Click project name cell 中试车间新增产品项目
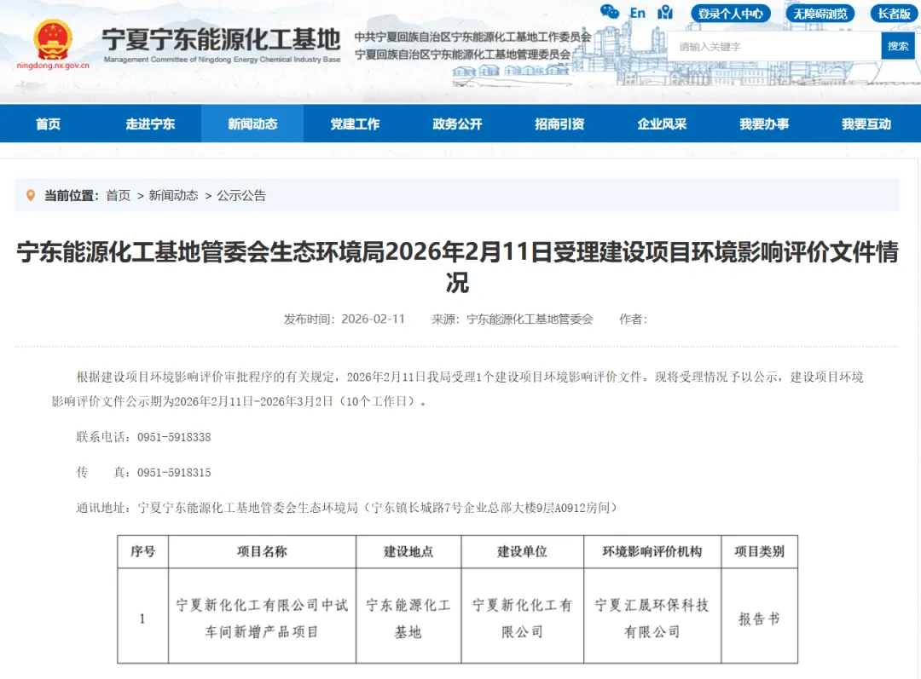 pyautogui.click(x=262, y=618)
